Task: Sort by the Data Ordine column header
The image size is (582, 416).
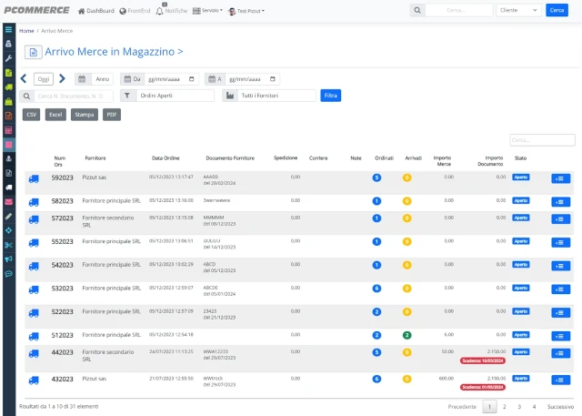Action: point(166,158)
